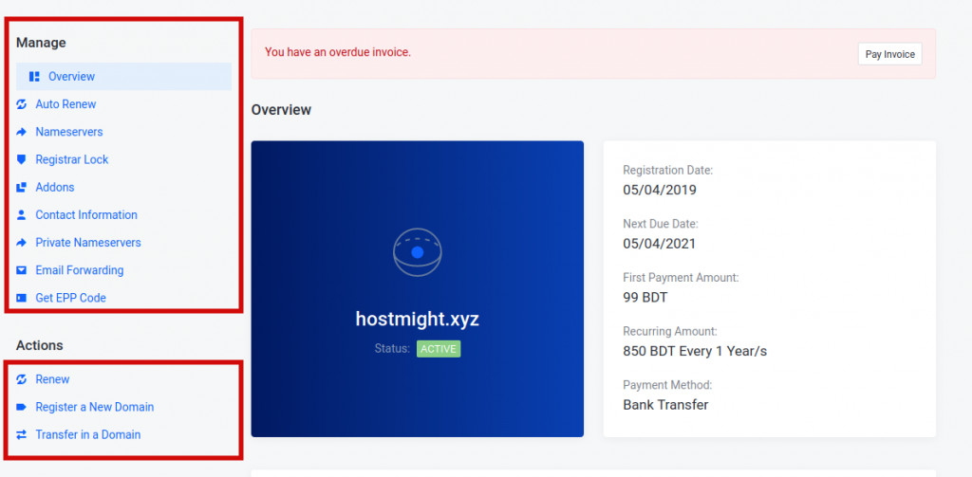Click the Register a New Domain tag icon
Image resolution: width=972 pixels, height=477 pixels.
(22, 407)
